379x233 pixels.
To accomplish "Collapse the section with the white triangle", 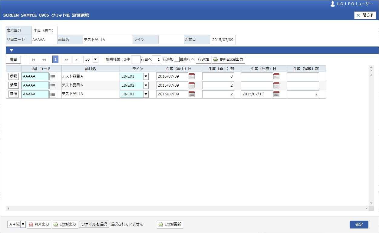I will [x=12, y=50].
